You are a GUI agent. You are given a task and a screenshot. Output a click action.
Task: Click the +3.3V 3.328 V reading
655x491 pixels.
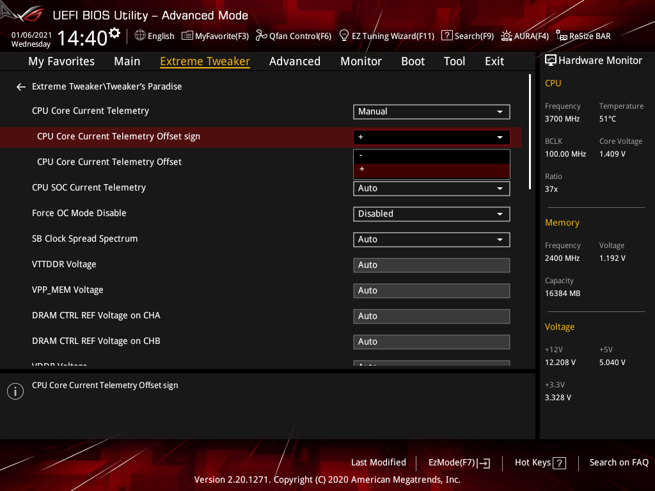(x=558, y=398)
